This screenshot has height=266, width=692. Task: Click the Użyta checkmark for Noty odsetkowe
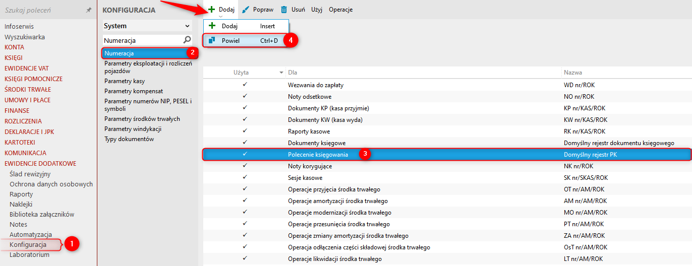tap(245, 96)
